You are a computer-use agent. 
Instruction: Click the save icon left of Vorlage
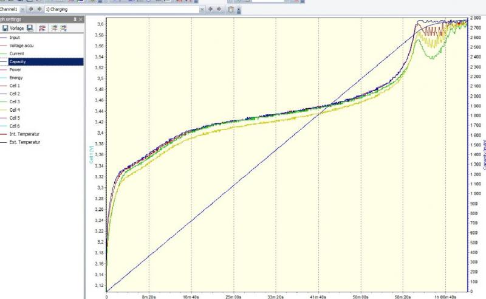click(5, 28)
